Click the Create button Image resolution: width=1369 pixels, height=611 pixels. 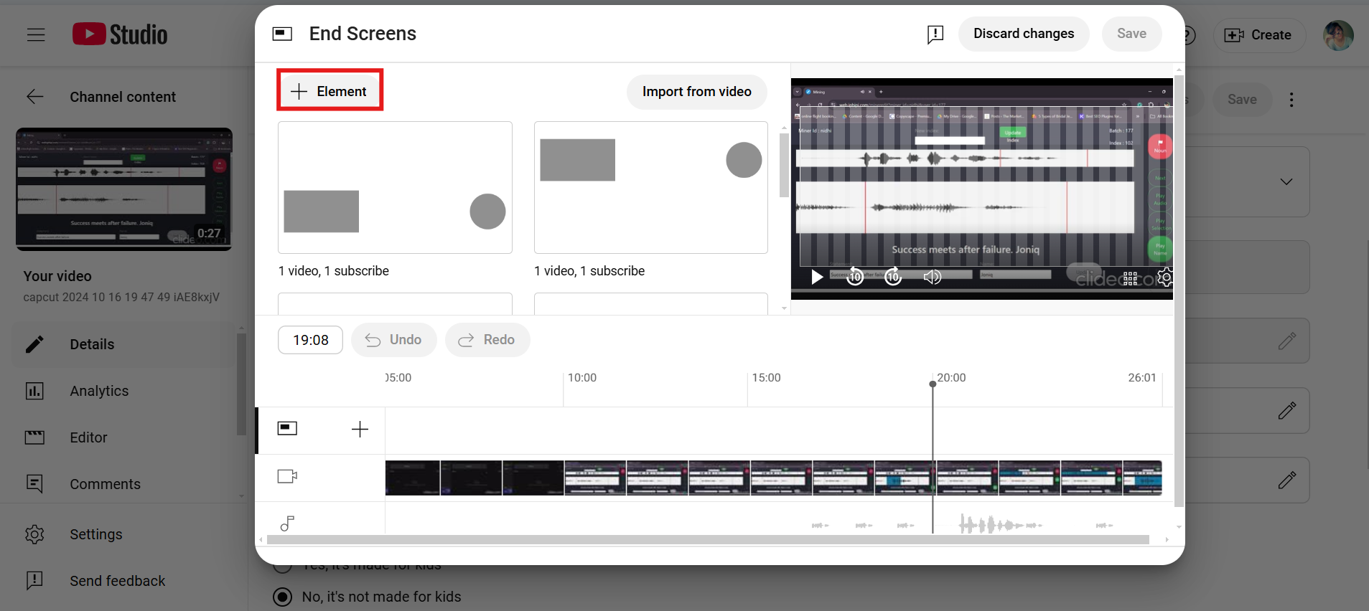coord(1258,35)
